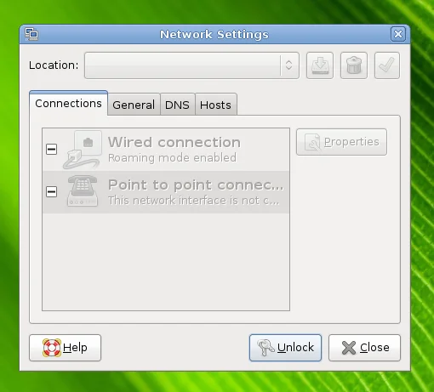Switch to the Connections tab
The image size is (434, 392).
(68, 103)
